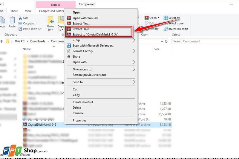Click Select none in ribbon

click(174, 23)
